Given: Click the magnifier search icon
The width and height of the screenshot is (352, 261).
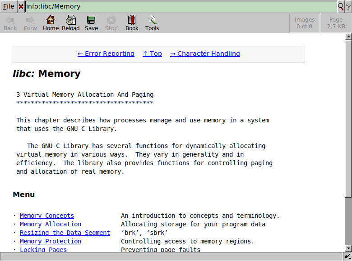Looking at the screenshot, I should (341, 7).
